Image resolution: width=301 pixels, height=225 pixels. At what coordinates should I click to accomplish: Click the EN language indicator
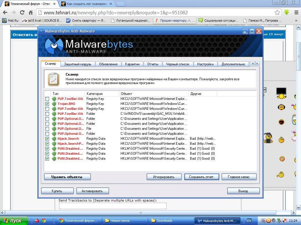coord(249,221)
